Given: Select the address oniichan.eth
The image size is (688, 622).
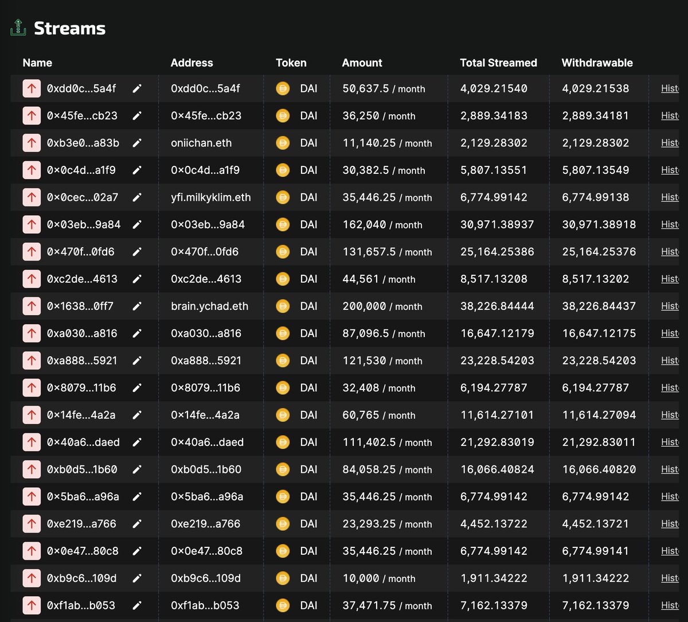Looking at the screenshot, I should [x=201, y=143].
